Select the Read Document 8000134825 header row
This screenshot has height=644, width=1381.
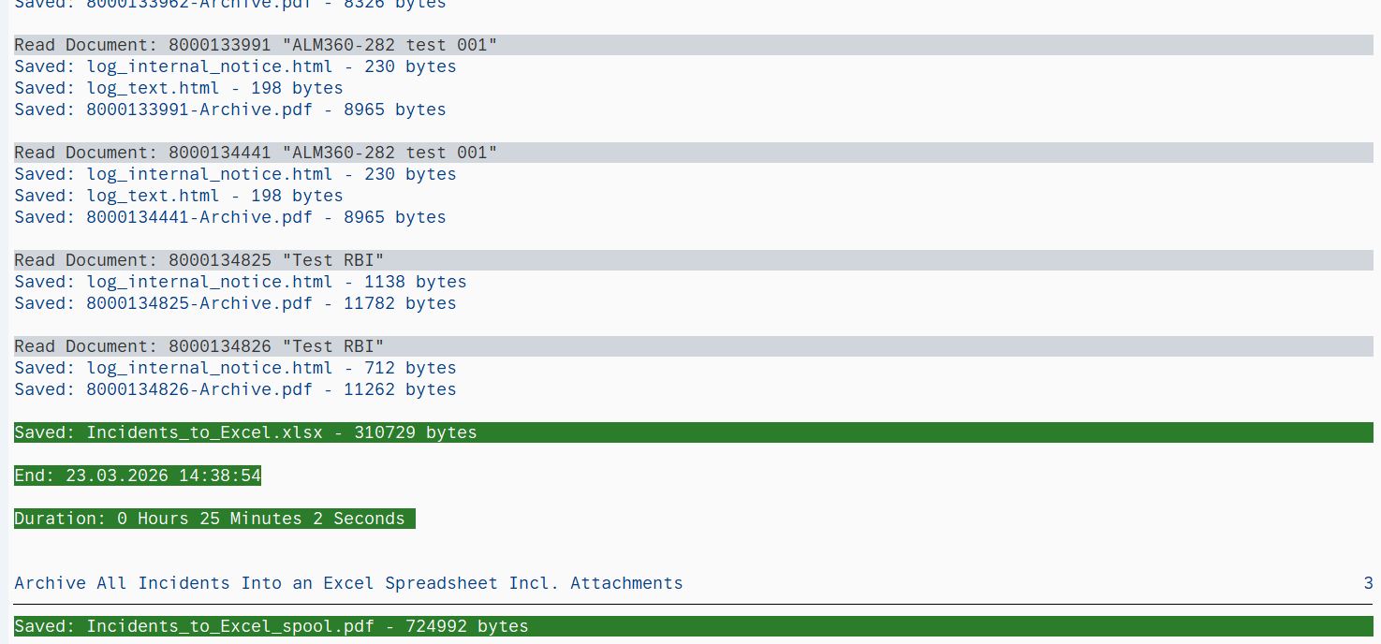199,260
